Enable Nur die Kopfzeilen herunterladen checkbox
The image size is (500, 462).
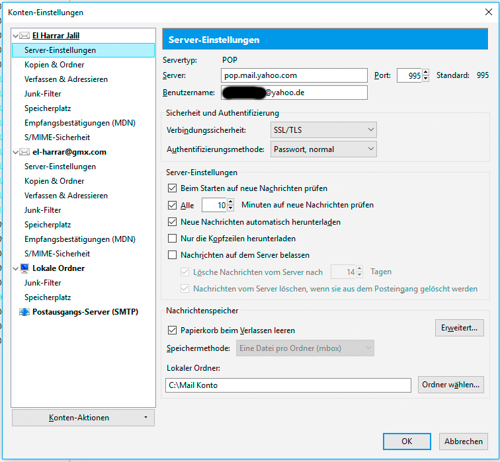tap(173, 239)
